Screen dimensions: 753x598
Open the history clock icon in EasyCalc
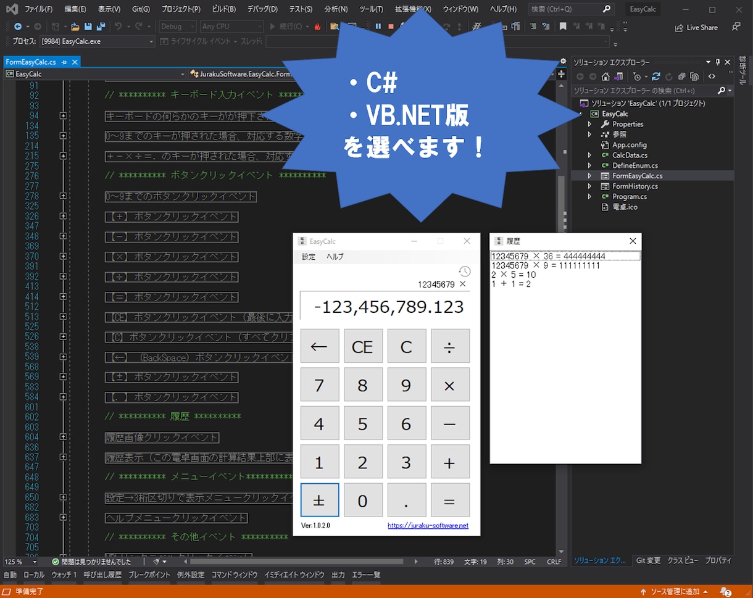[465, 272]
